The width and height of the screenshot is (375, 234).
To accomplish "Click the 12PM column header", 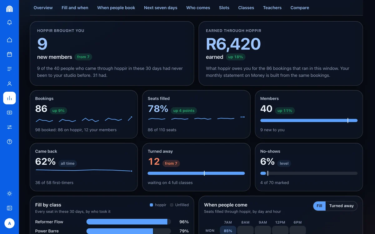I will (x=280, y=222).
